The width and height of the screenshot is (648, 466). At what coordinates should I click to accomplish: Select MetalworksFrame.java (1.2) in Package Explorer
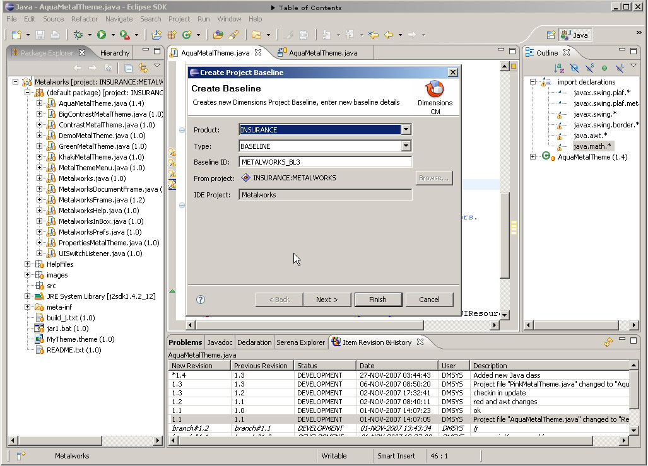click(101, 200)
